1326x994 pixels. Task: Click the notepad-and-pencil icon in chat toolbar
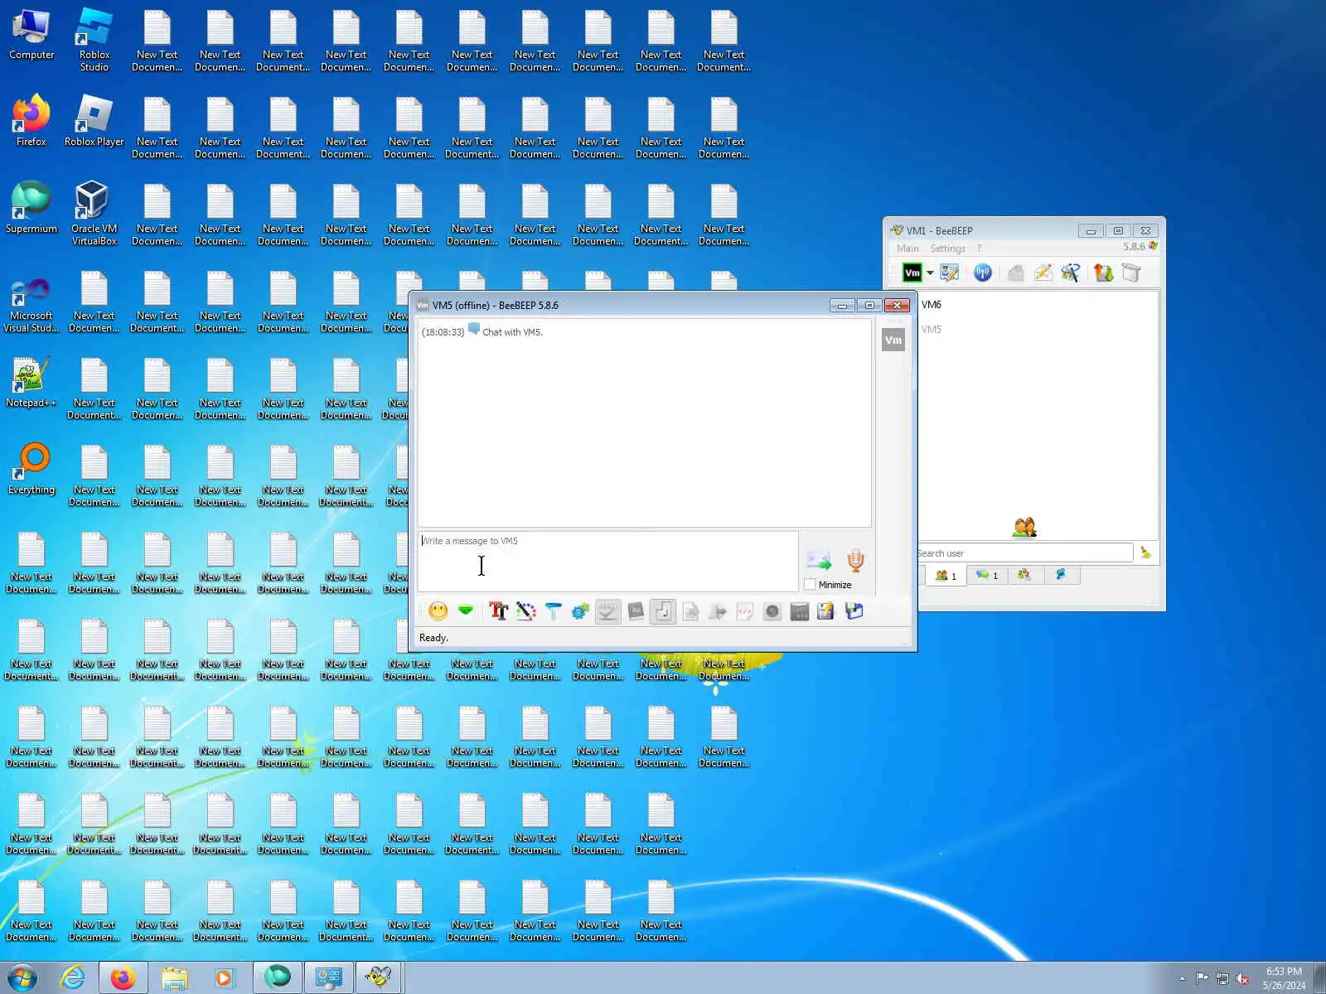tap(825, 611)
